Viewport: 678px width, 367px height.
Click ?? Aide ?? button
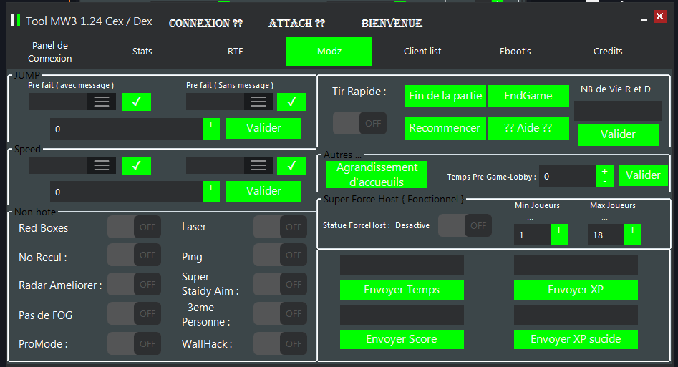(528, 128)
